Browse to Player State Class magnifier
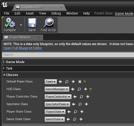This screenshot has height=126, width=134. point(75,112)
